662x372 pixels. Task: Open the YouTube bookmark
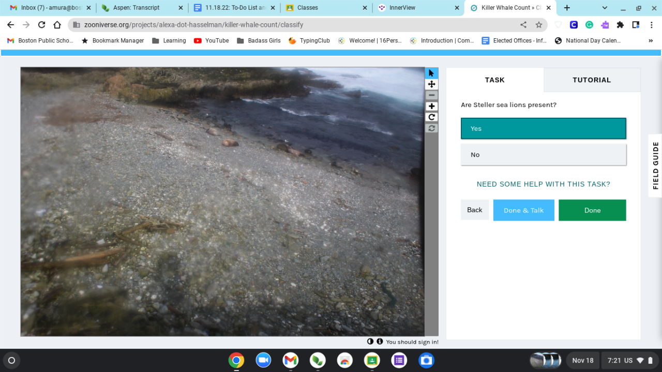tap(212, 41)
